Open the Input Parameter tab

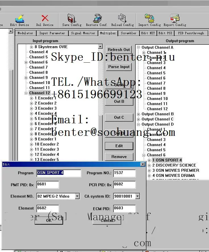[x=52, y=33]
